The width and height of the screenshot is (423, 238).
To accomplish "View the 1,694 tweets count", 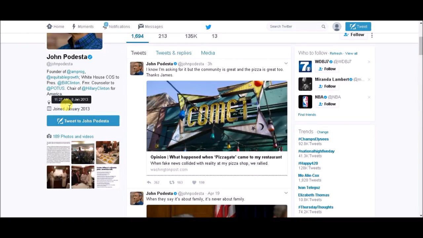I will (x=137, y=36).
